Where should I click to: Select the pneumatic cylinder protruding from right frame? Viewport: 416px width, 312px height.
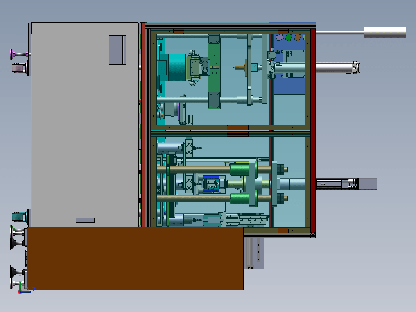(x=337, y=68)
